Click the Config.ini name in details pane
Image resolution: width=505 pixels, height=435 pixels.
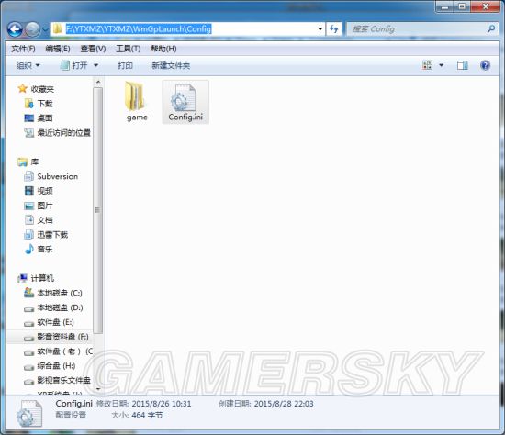pyautogui.click(x=73, y=404)
